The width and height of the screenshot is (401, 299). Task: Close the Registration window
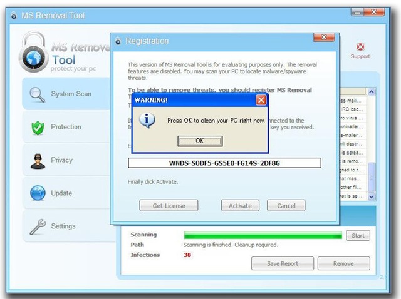pyautogui.click(x=324, y=38)
